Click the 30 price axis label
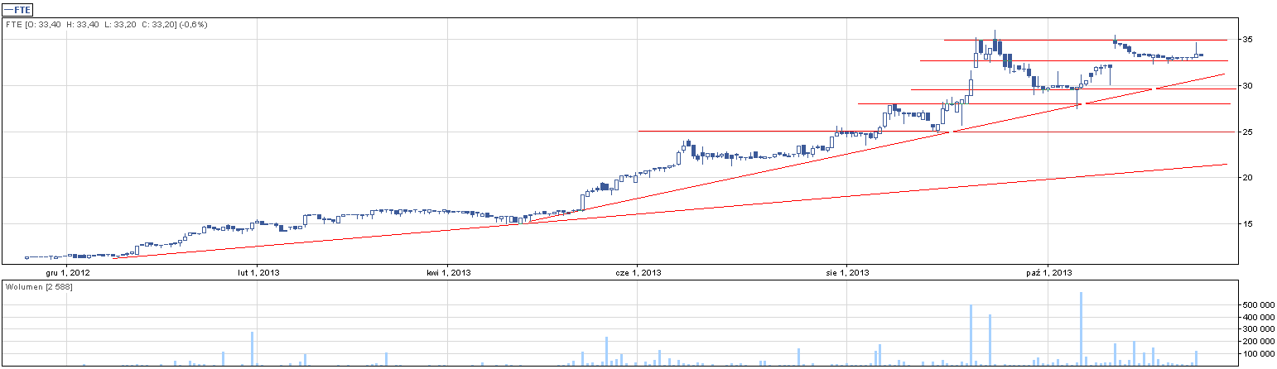This screenshot has height=369, width=1277. tap(1246, 86)
